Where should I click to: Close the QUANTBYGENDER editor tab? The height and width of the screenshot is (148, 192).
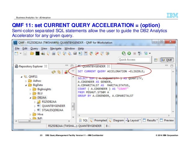pyautogui.click(x=108, y=66)
